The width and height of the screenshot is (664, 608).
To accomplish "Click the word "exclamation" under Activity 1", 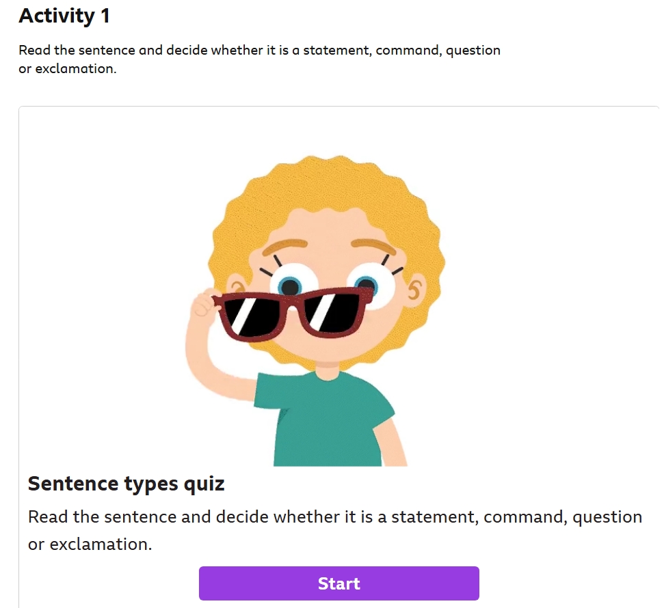I will 74,68.
